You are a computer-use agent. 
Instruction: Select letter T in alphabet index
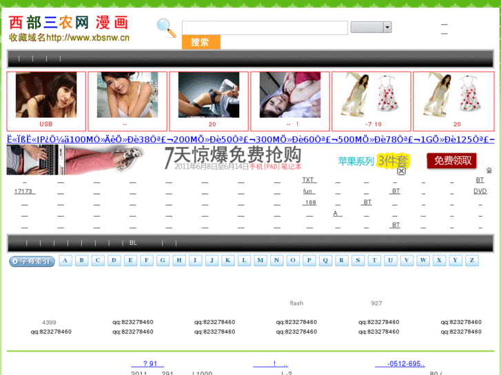pyautogui.click(x=374, y=260)
